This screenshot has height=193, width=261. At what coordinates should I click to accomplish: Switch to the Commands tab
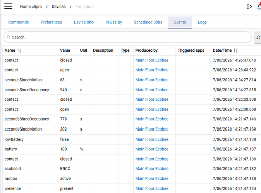19,22
